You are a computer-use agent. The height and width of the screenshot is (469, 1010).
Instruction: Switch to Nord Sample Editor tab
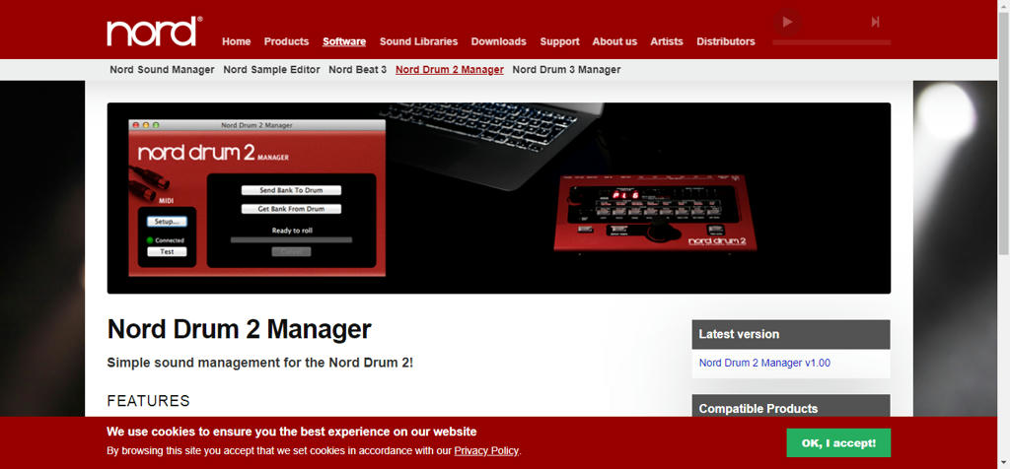(272, 70)
